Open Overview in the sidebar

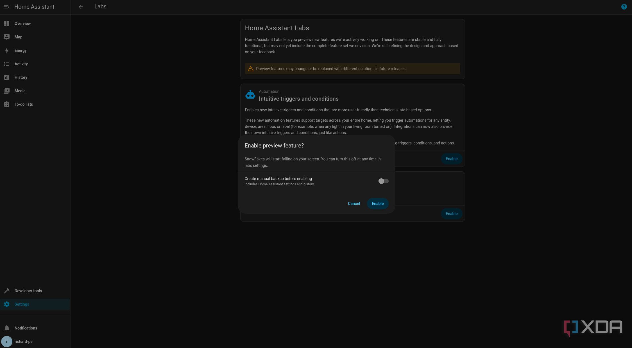pos(35,24)
